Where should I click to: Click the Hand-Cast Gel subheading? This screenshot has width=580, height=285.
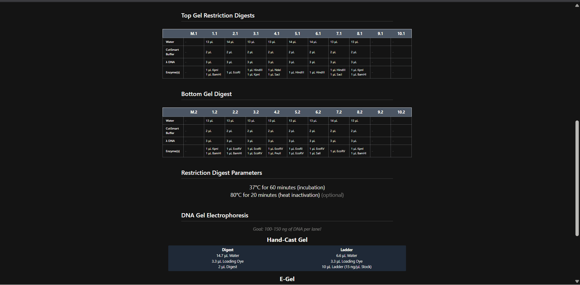287,240
